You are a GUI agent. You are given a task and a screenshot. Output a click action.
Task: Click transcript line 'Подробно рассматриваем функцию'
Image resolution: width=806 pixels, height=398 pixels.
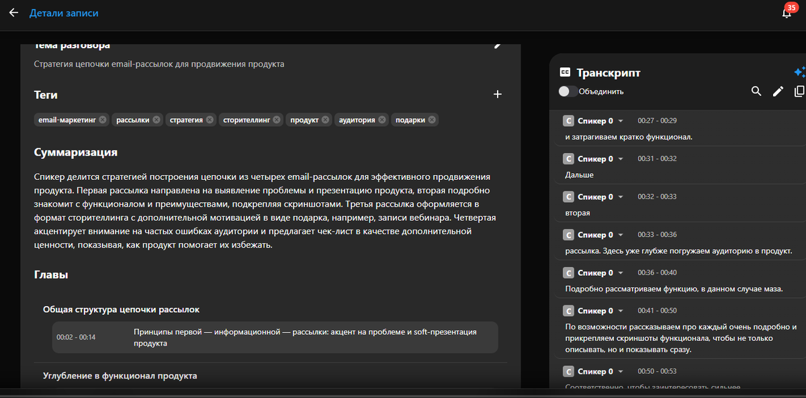pos(675,289)
